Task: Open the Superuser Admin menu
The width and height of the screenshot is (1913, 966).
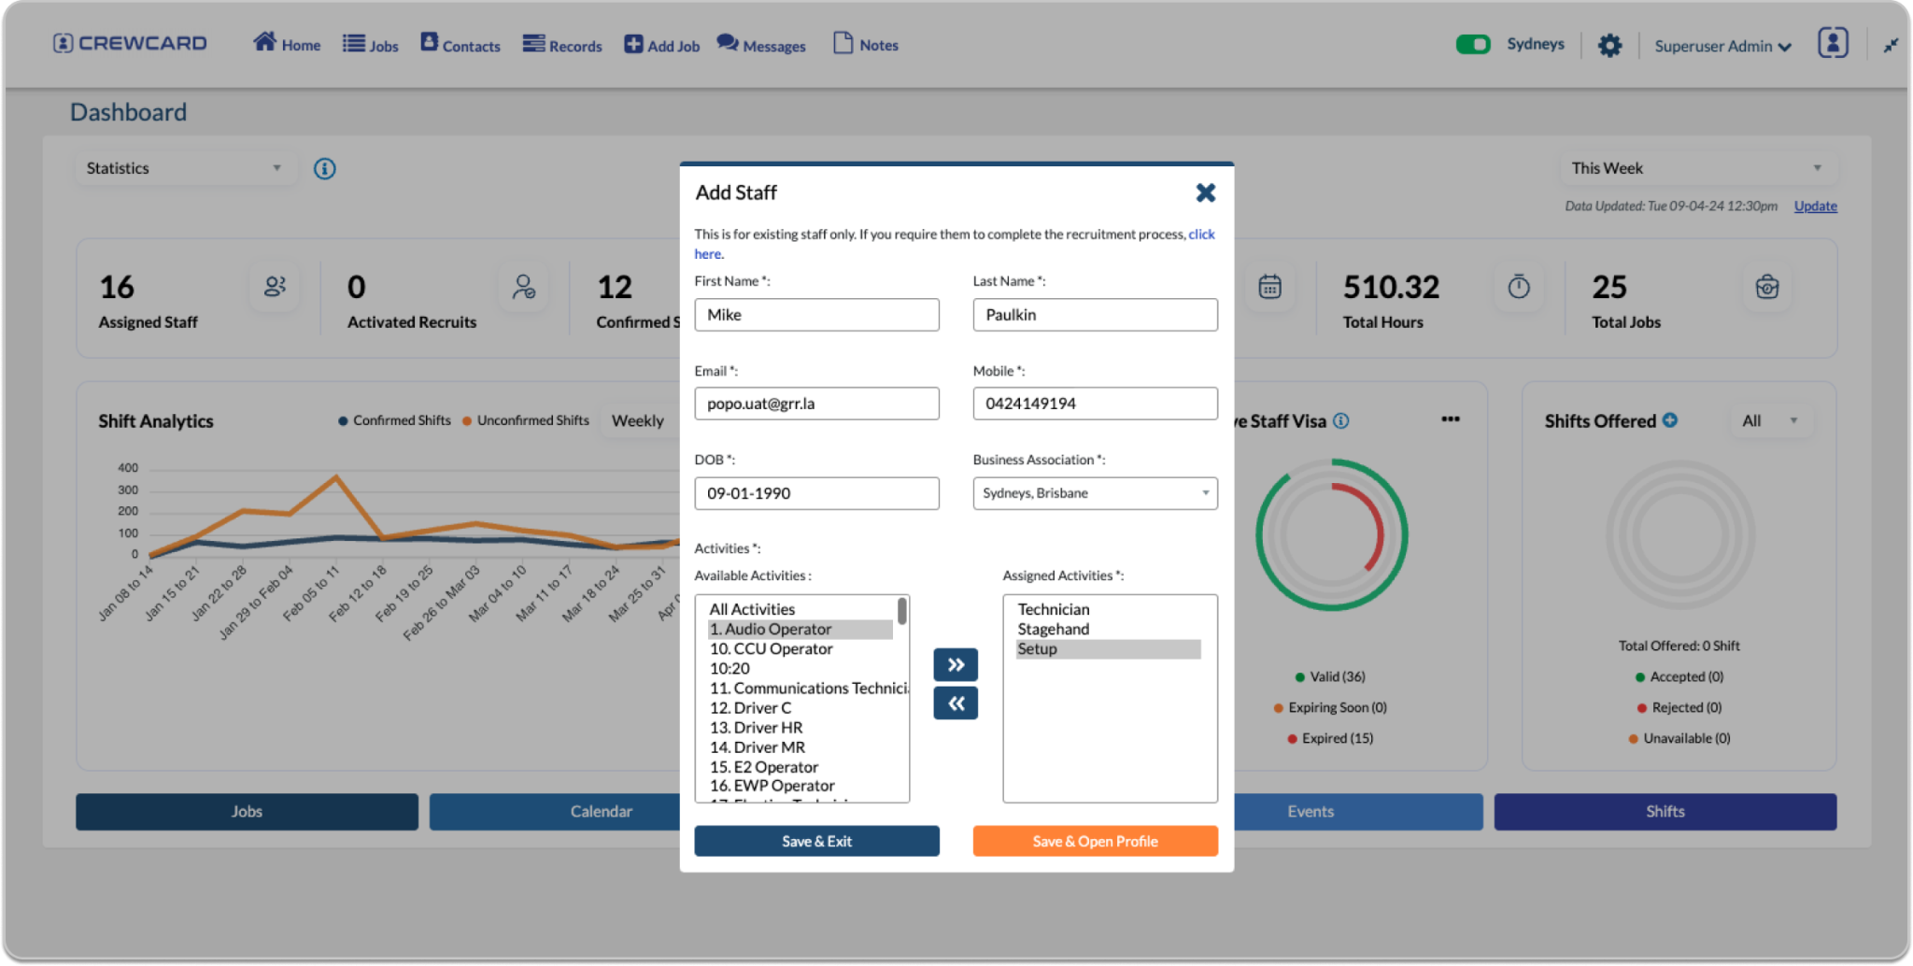Action: click(1722, 46)
